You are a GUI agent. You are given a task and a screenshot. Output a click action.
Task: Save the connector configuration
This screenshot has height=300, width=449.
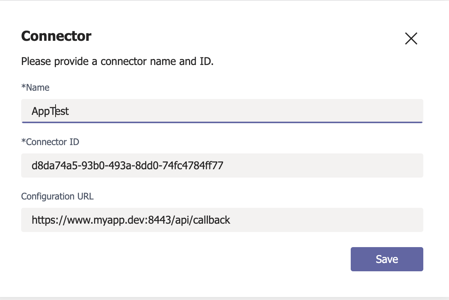tap(387, 259)
